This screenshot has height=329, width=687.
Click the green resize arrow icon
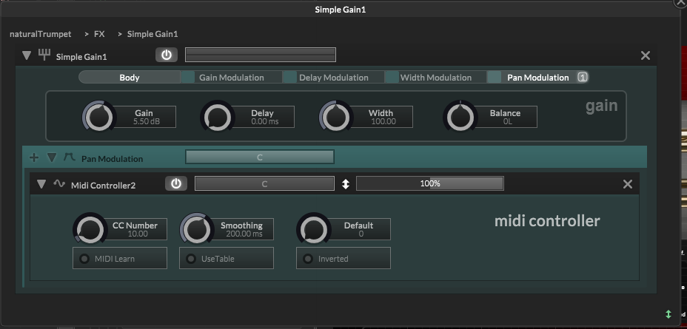point(668,314)
